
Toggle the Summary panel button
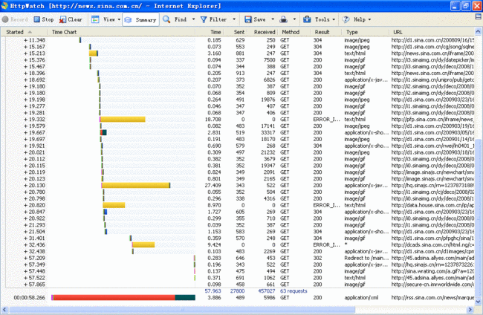[140, 20]
